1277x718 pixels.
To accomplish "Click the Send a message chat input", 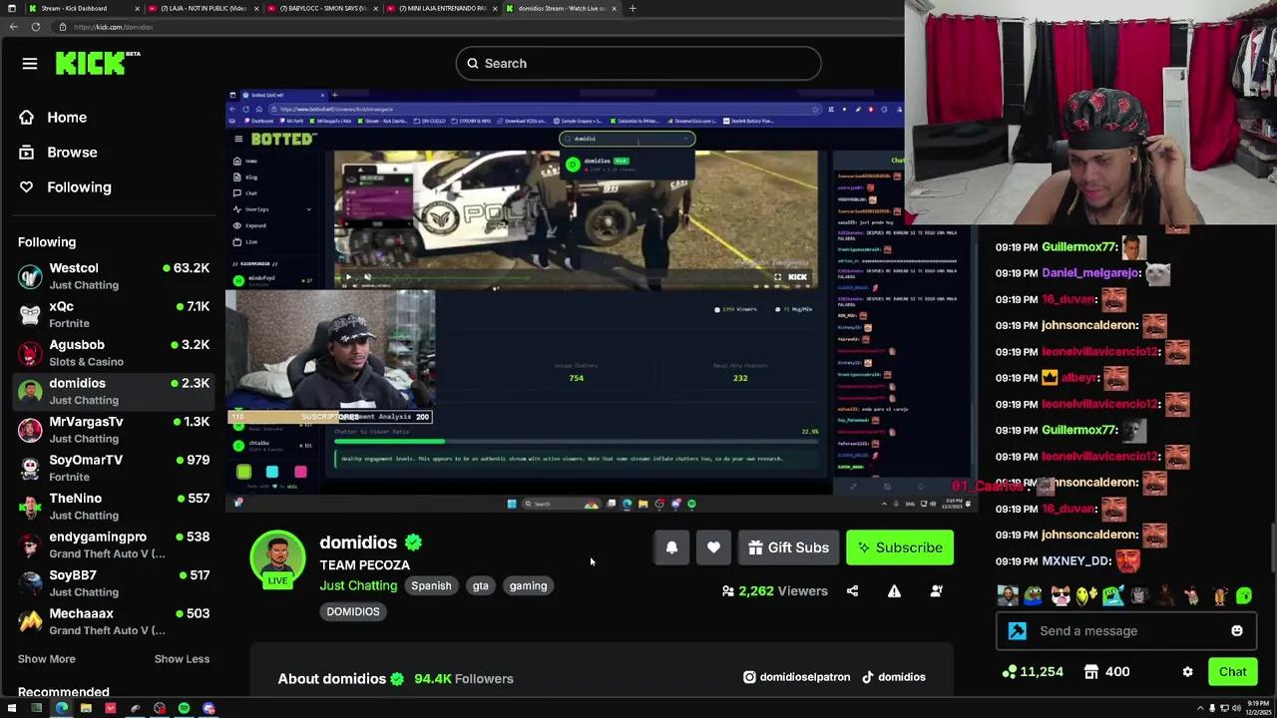I will click(x=1125, y=630).
